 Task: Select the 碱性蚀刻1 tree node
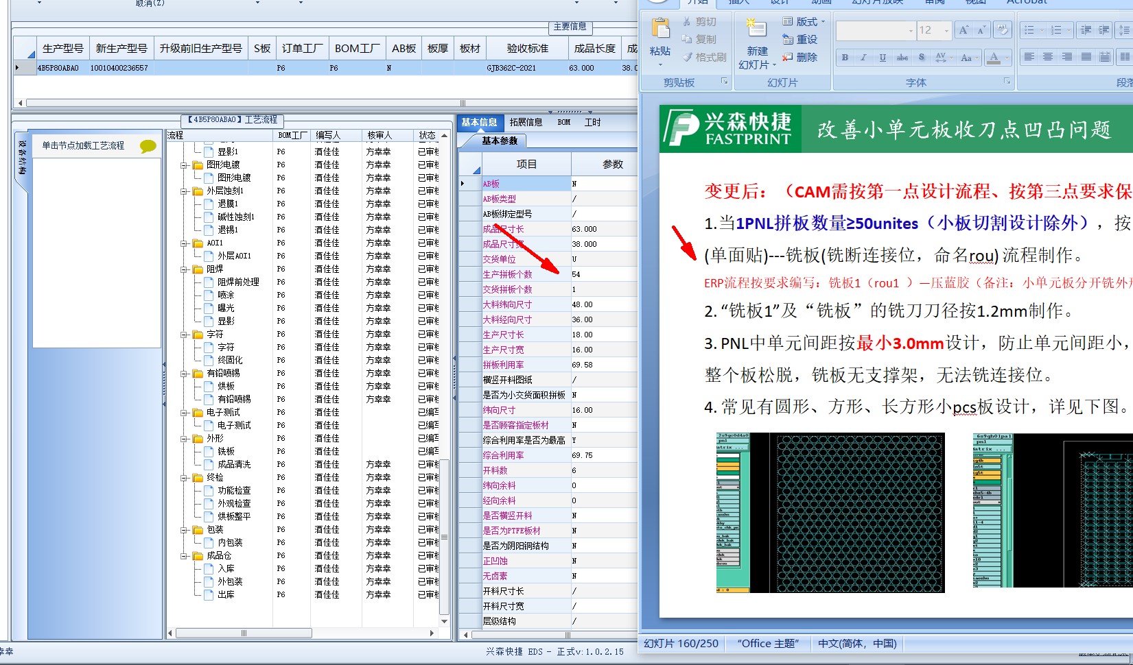pos(236,217)
